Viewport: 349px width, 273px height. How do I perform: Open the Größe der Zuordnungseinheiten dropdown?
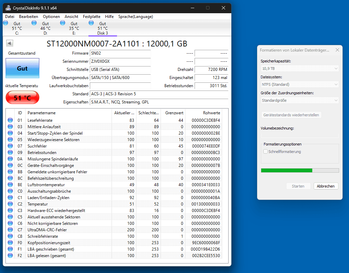300,100
